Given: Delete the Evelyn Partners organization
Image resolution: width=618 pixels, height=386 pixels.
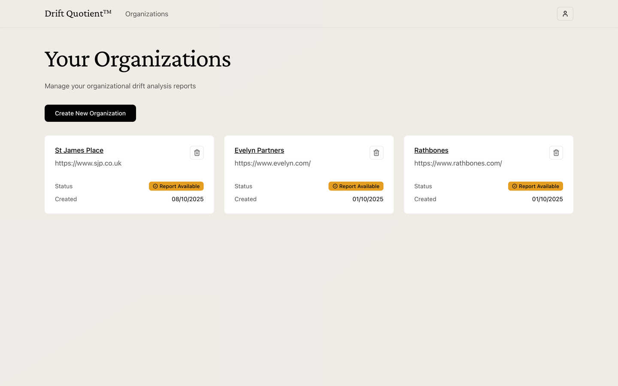Looking at the screenshot, I should (x=376, y=153).
